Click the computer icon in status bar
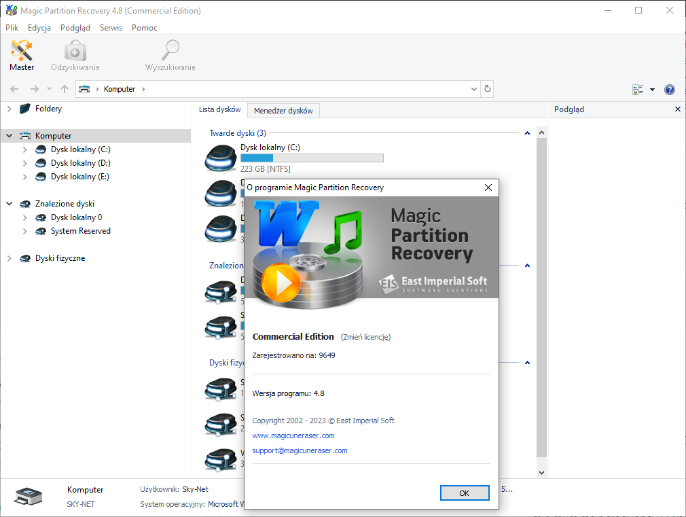The height and width of the screenshot is (517, 686). 29,497
